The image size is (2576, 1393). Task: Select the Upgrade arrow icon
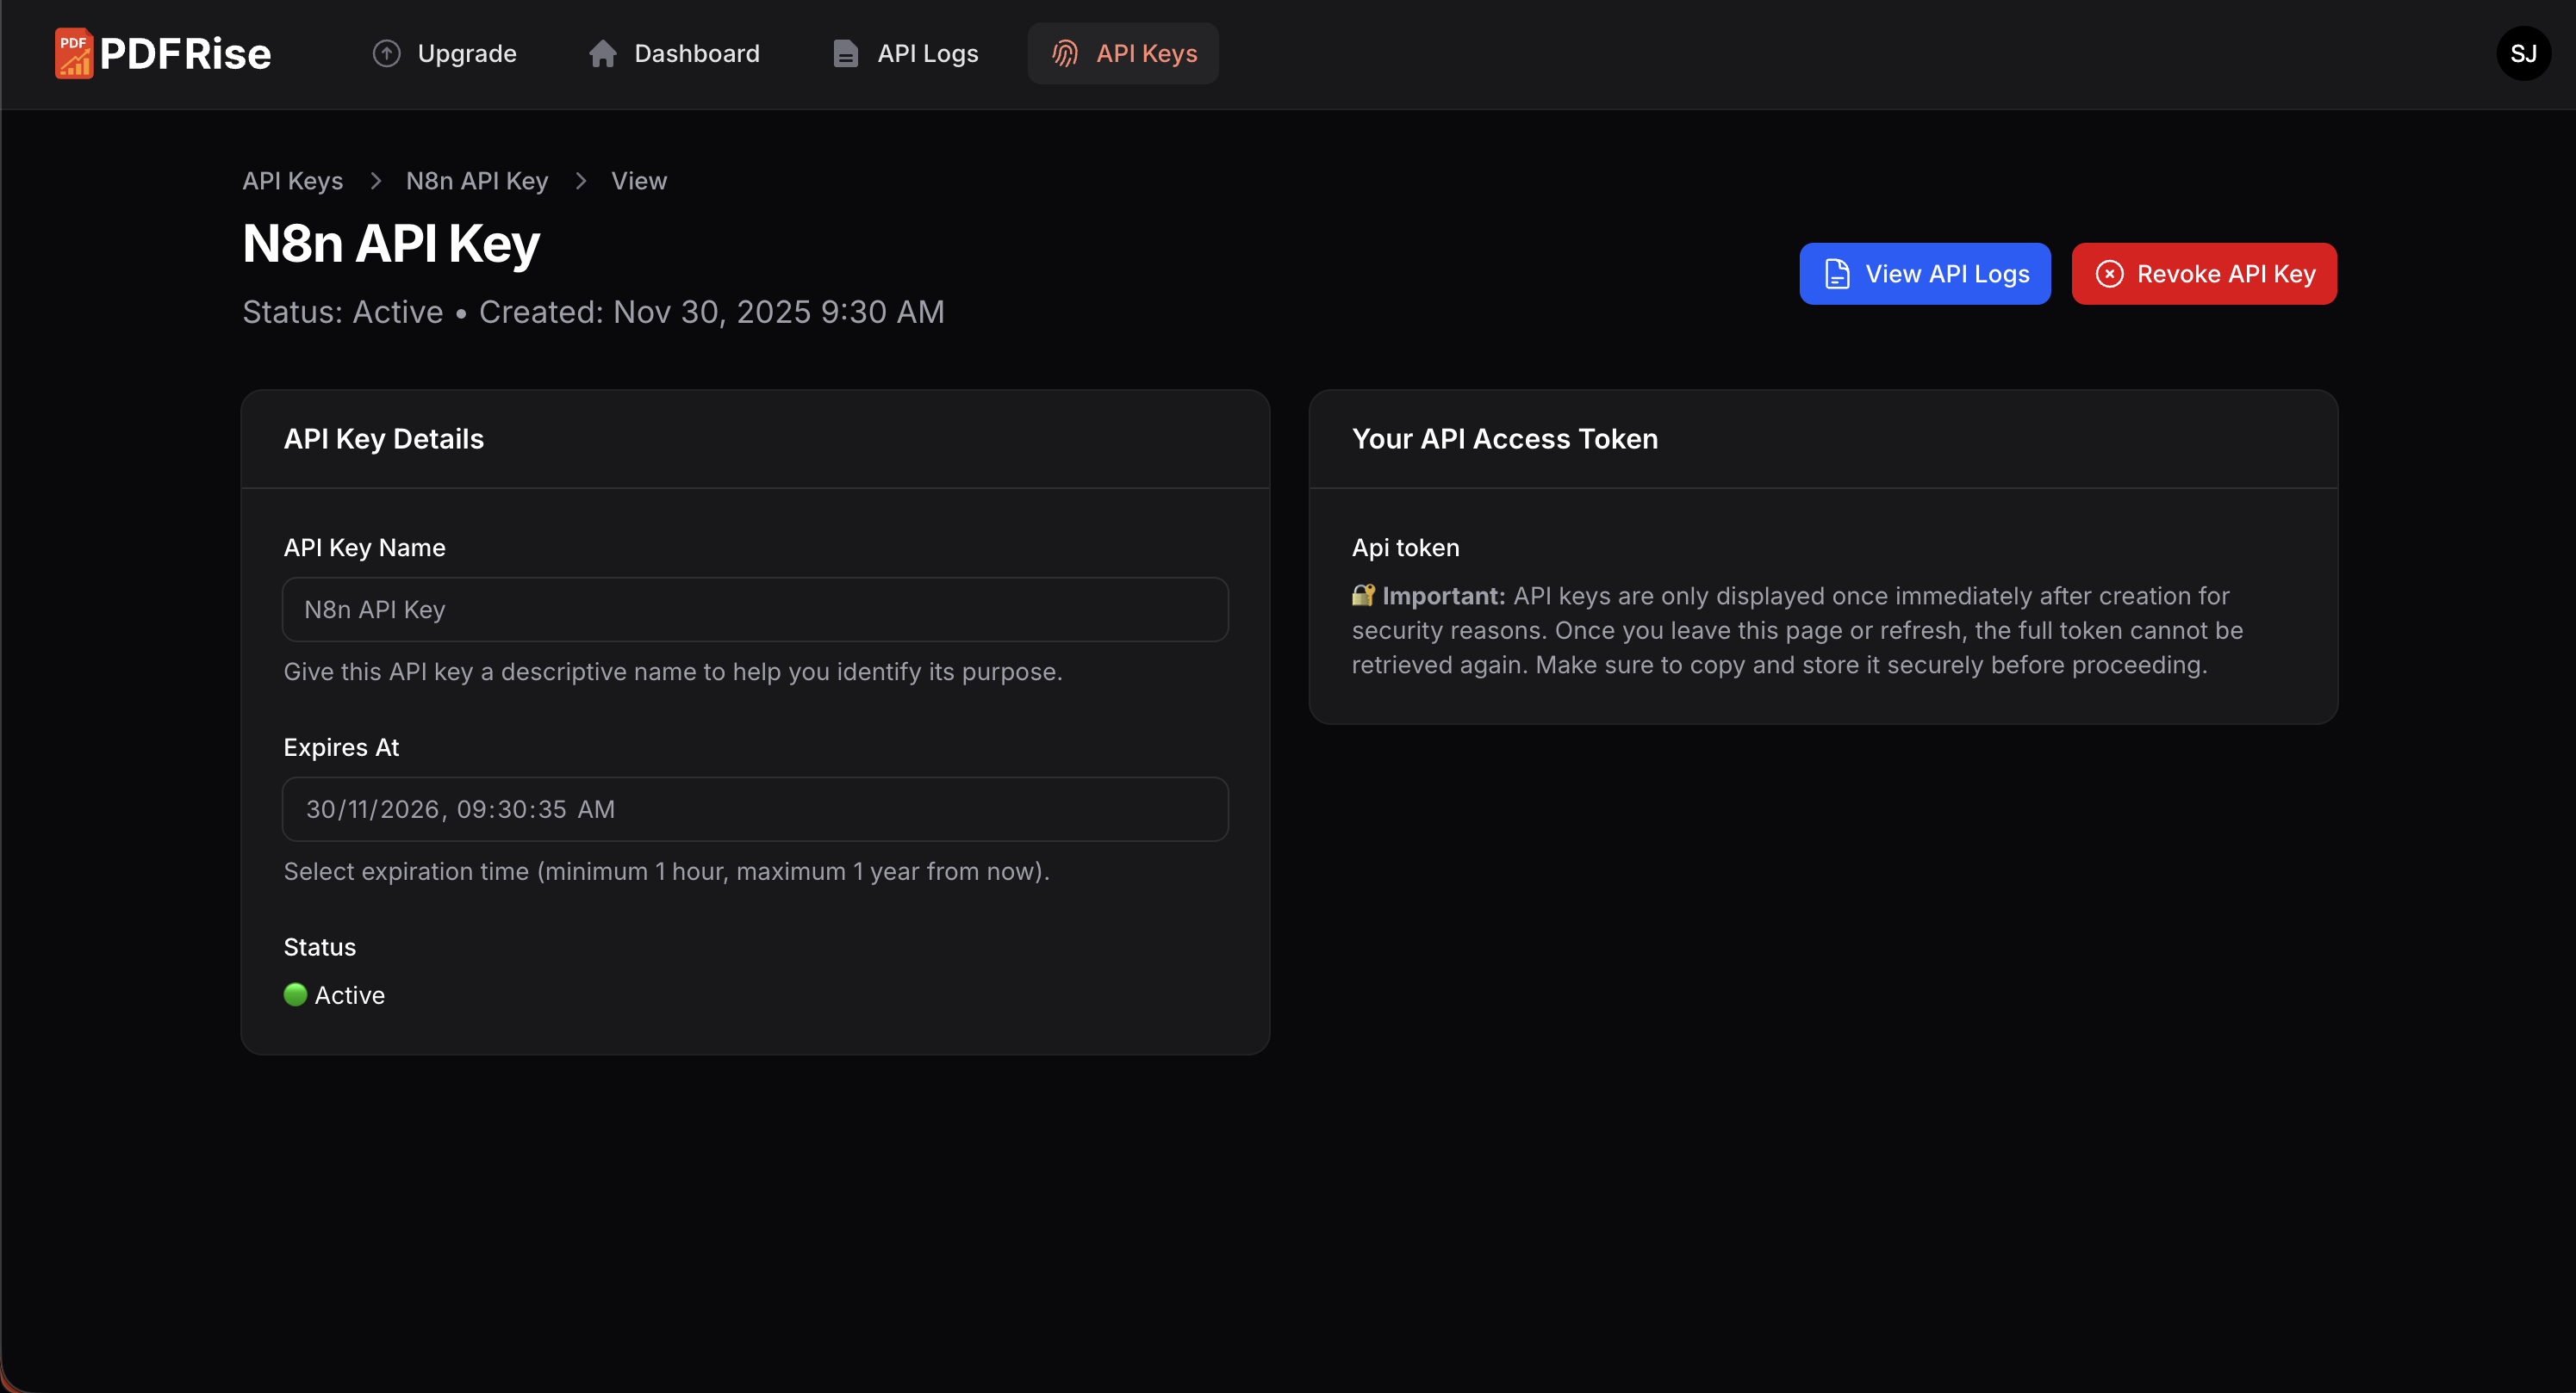(x=388, y=53)
